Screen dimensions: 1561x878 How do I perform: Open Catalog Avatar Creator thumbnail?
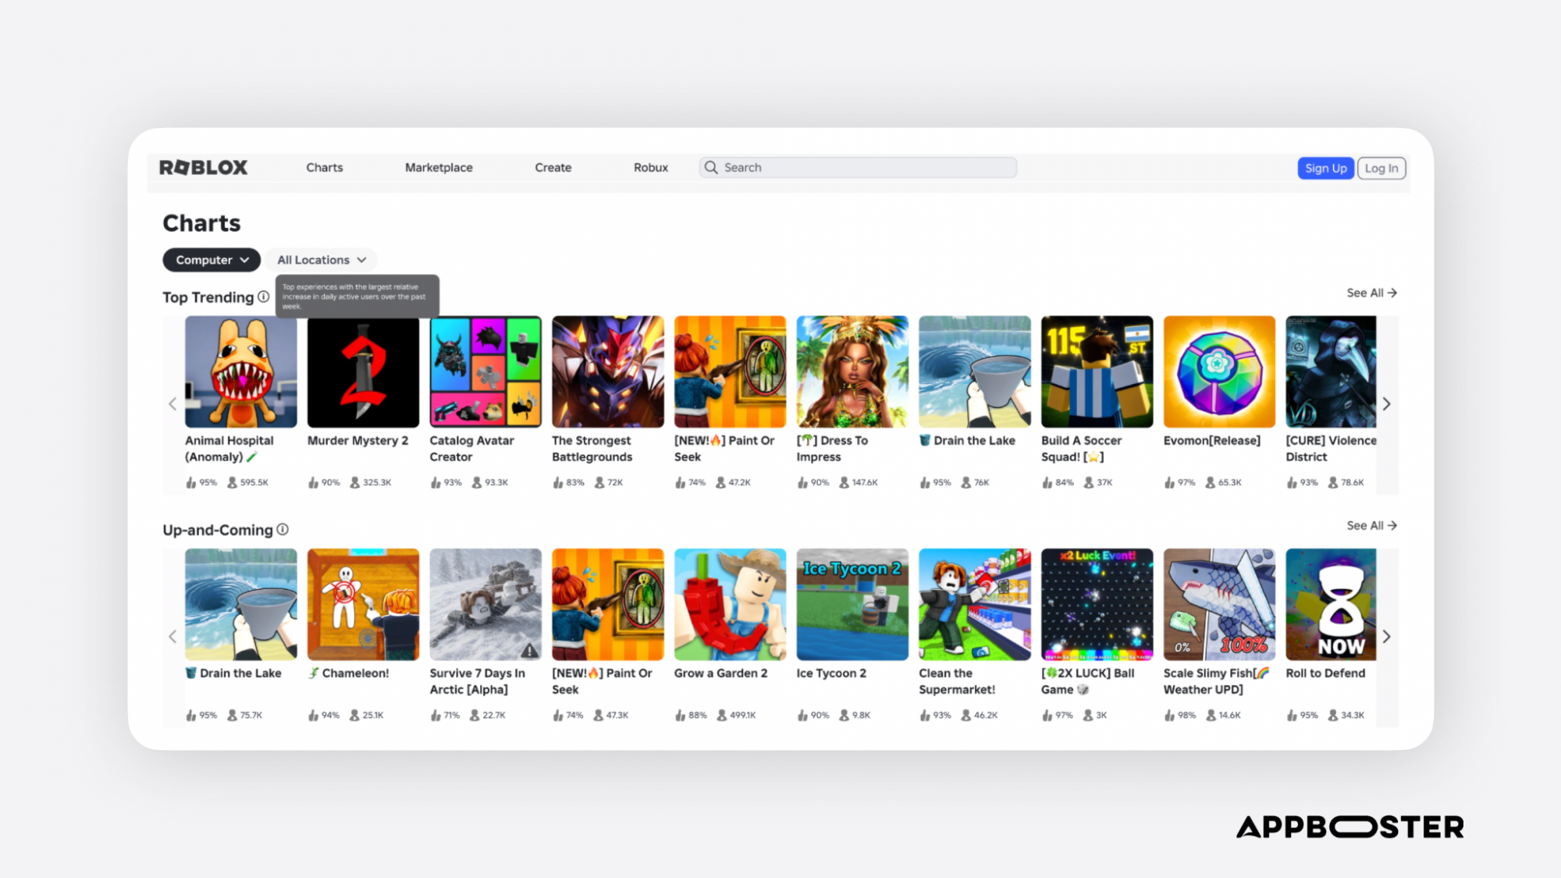485,371
